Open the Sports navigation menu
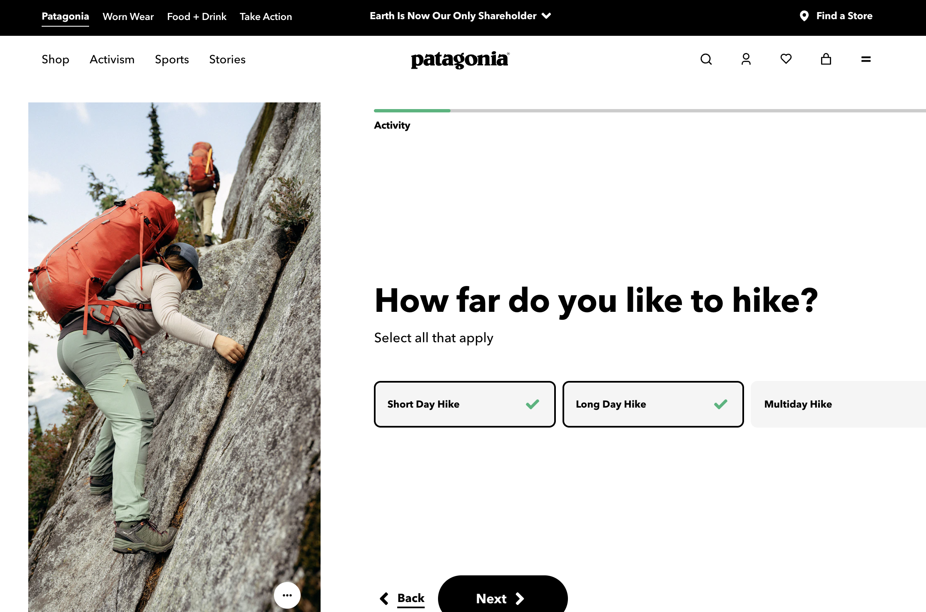 [172, 60]
